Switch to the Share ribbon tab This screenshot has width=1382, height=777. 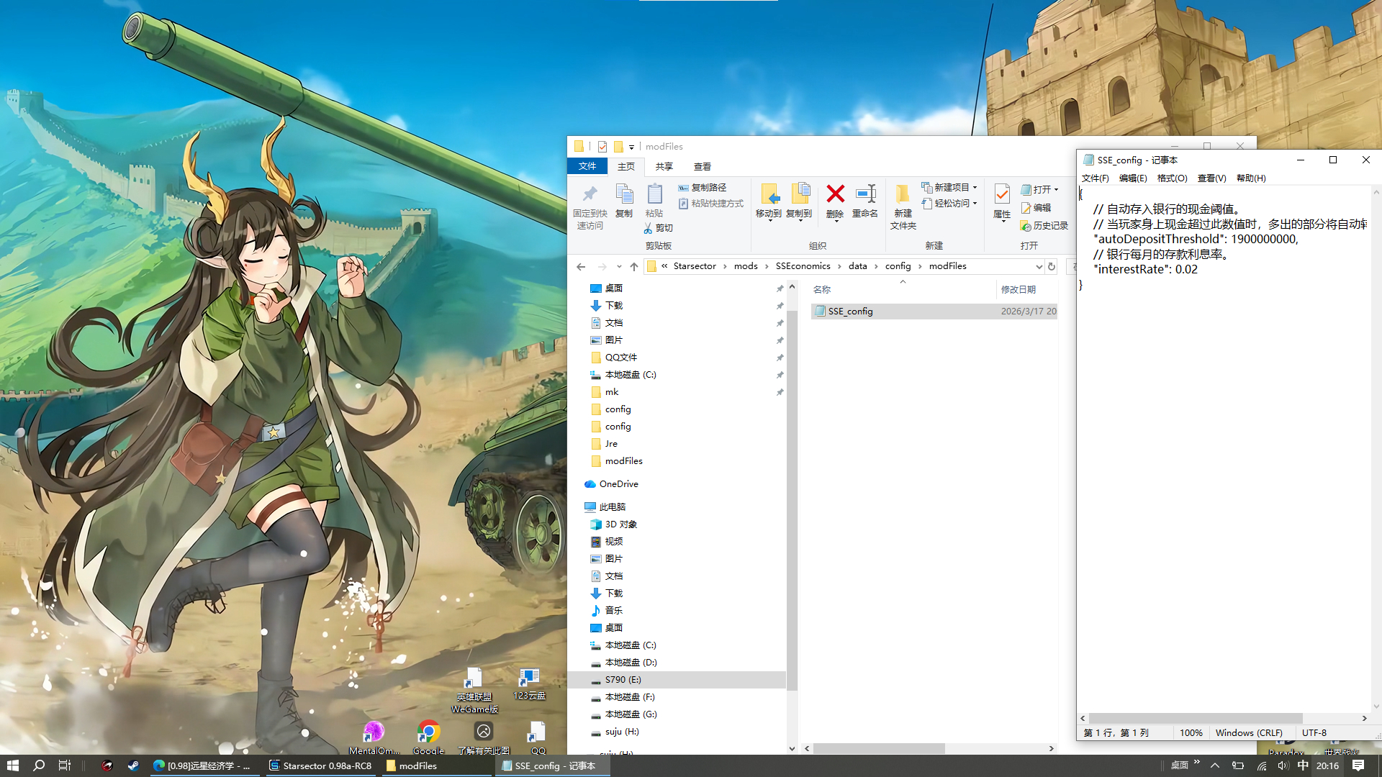point(664,166)
